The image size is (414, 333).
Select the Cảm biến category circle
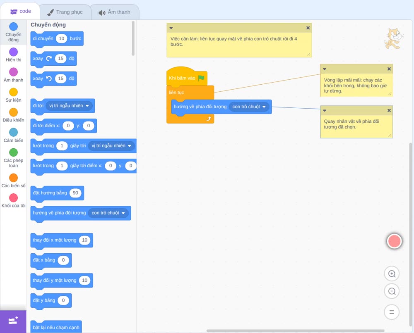14,132
